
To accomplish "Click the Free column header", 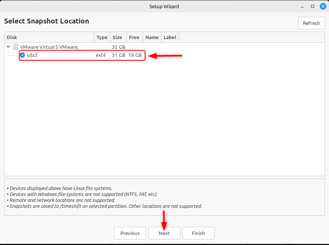I will (134, 37).
